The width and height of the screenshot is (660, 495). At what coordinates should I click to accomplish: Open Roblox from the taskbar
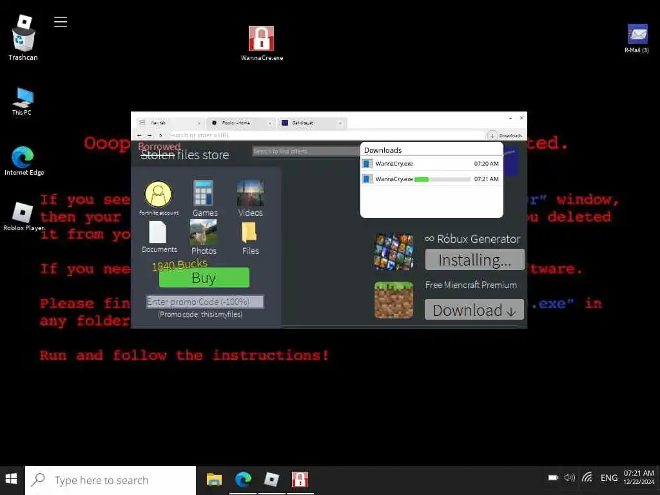271,480
